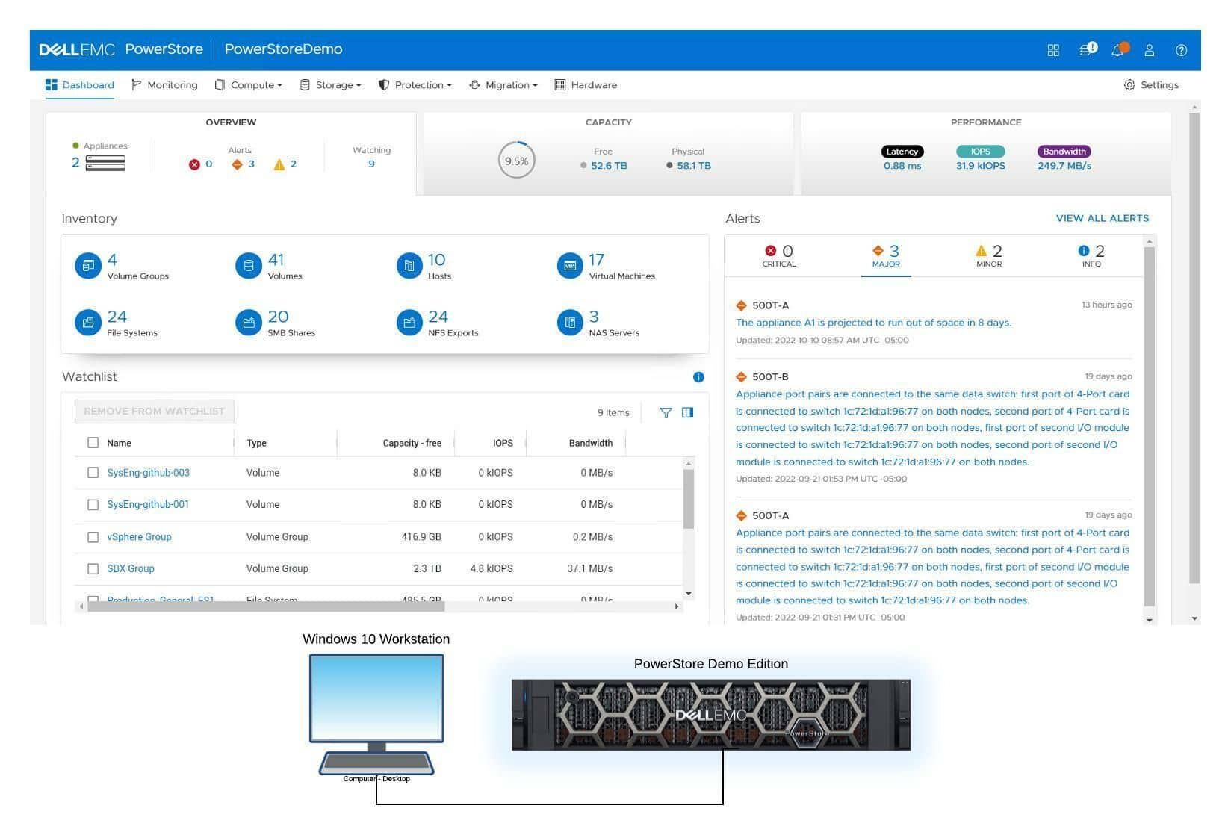Open alert about appliance A1 running out of space
The image size is (1231, 835).
point(873,323)
